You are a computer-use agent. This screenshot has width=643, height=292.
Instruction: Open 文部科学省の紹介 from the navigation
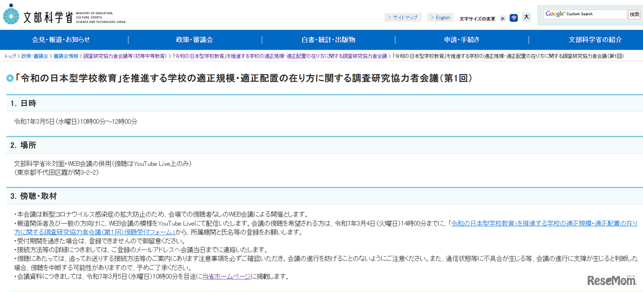pos(595,40)
